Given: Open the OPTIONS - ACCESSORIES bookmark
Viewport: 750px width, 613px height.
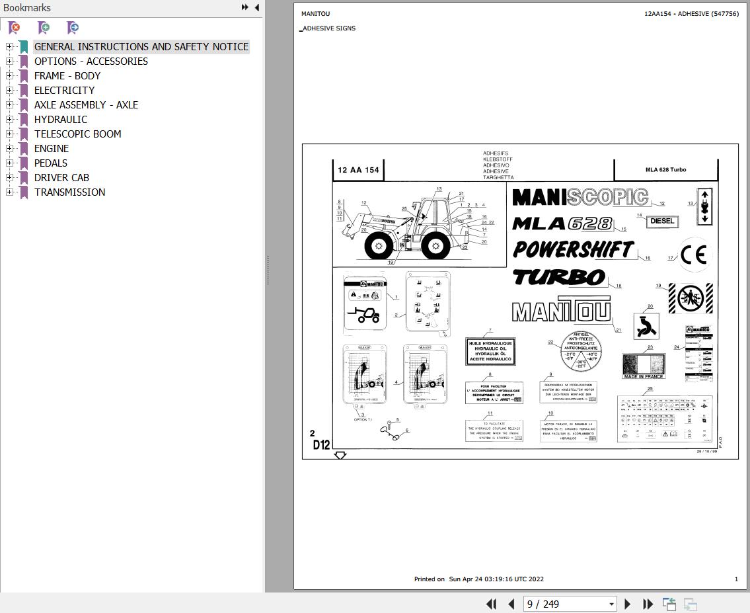Looking at the screenshot, I should [91, 61].
